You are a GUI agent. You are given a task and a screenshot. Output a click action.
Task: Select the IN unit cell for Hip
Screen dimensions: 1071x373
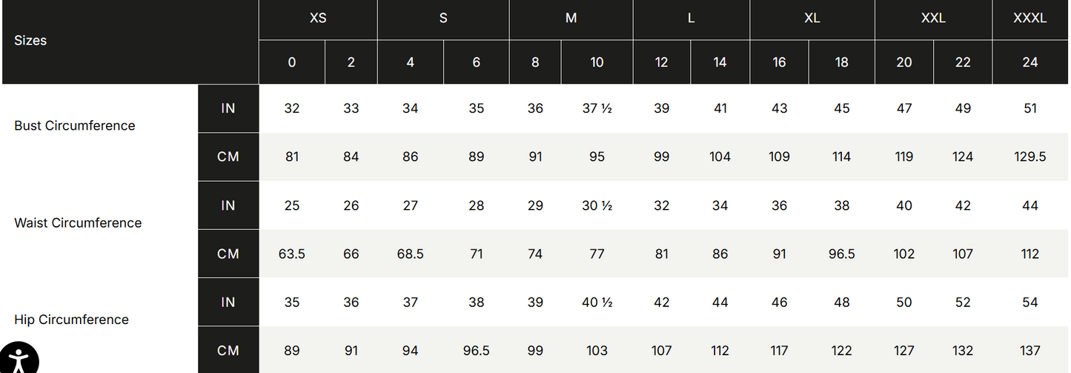(228, 302)
